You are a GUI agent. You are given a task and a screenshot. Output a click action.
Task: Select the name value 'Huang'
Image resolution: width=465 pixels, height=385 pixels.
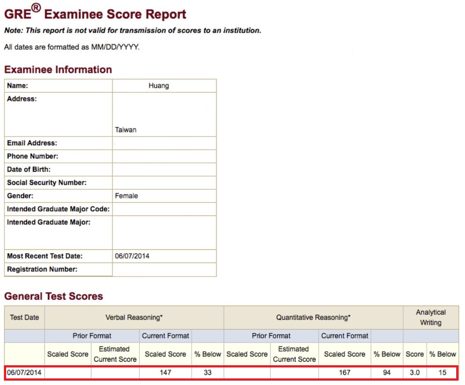[x=159, y=86]
